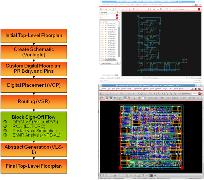Click the Navigator tree vertical scrollbar

pyautogui.click(x=119, y=40)
